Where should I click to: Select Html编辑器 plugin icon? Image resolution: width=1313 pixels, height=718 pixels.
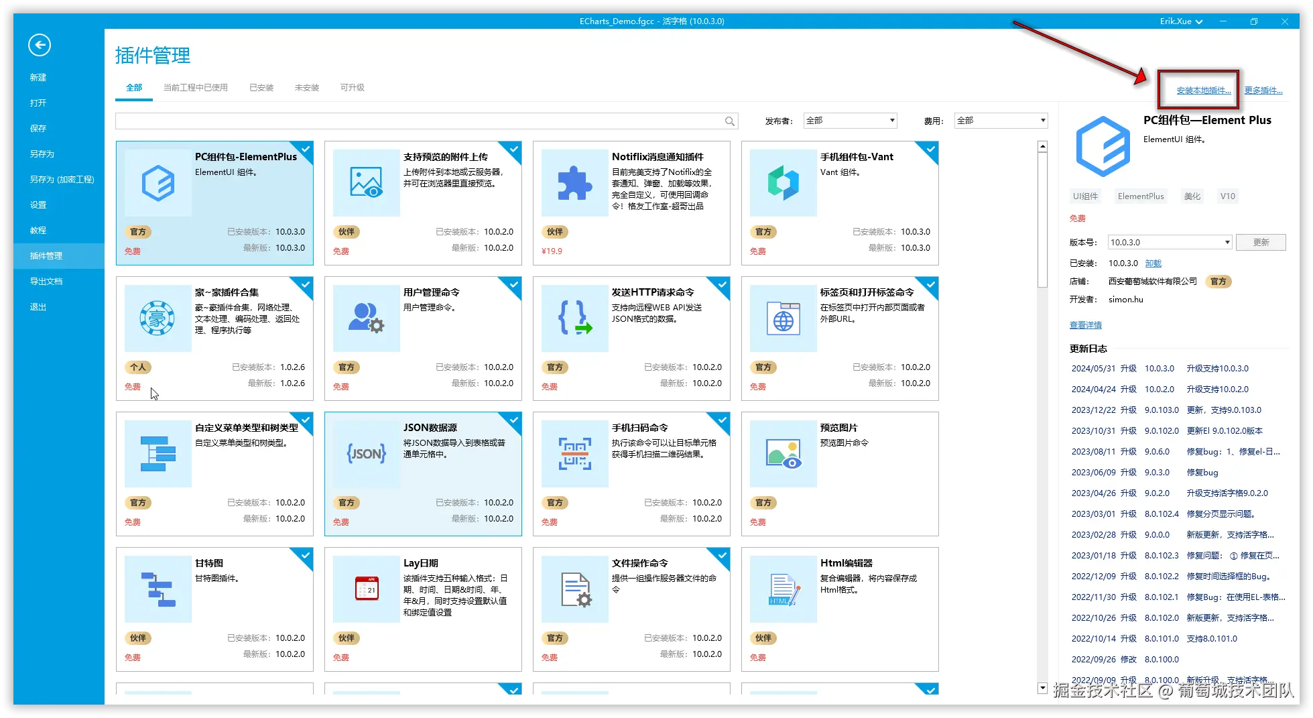click(784, 589)
